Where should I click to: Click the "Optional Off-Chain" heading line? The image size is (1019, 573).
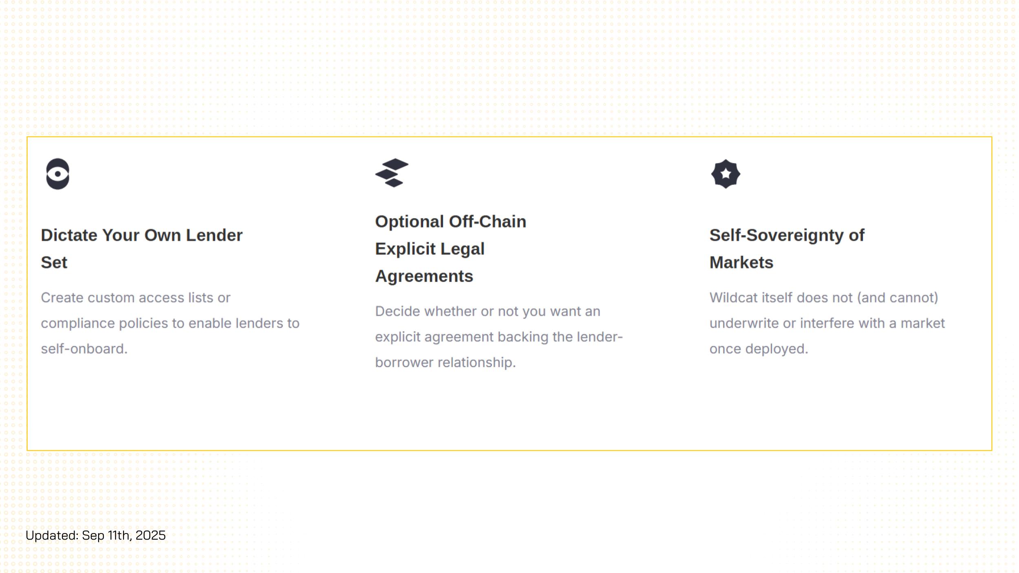click(450, 222)
